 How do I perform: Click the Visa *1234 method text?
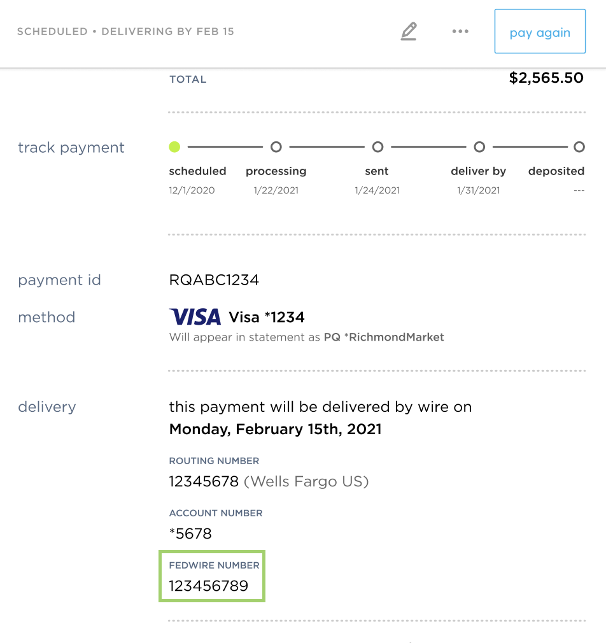(266, 316)
